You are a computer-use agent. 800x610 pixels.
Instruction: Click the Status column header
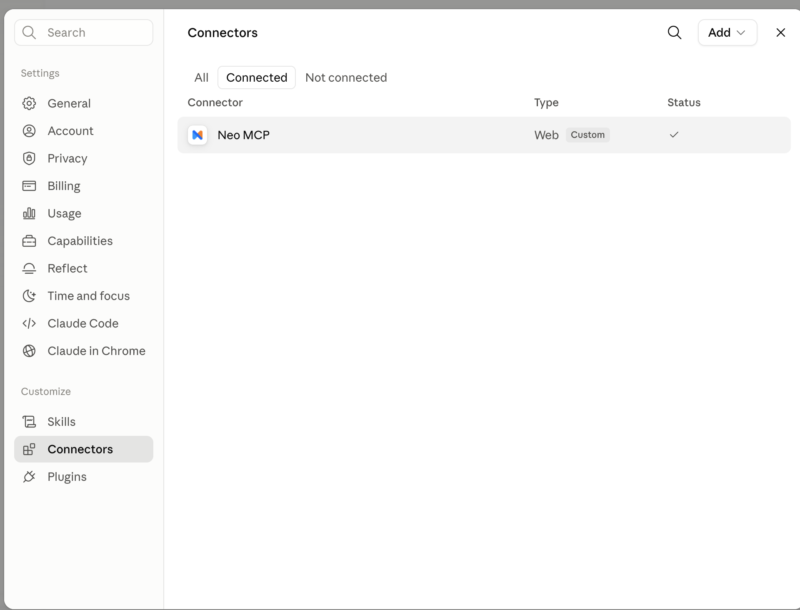(x=684, y=102)
